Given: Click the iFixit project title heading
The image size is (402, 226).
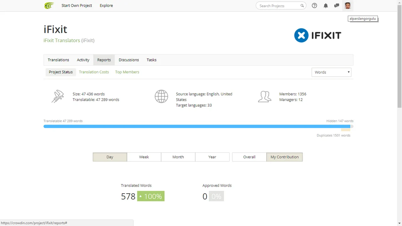Looking at the screenshot, I should [x=55, y=29].
